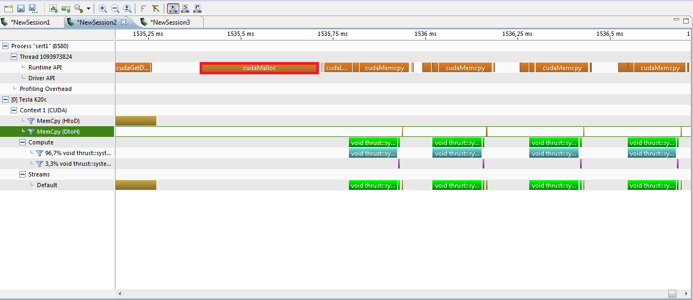This screenshot has height=300, width=693.
Task: Select the Driver API row label
Action: tap(42, 78)
